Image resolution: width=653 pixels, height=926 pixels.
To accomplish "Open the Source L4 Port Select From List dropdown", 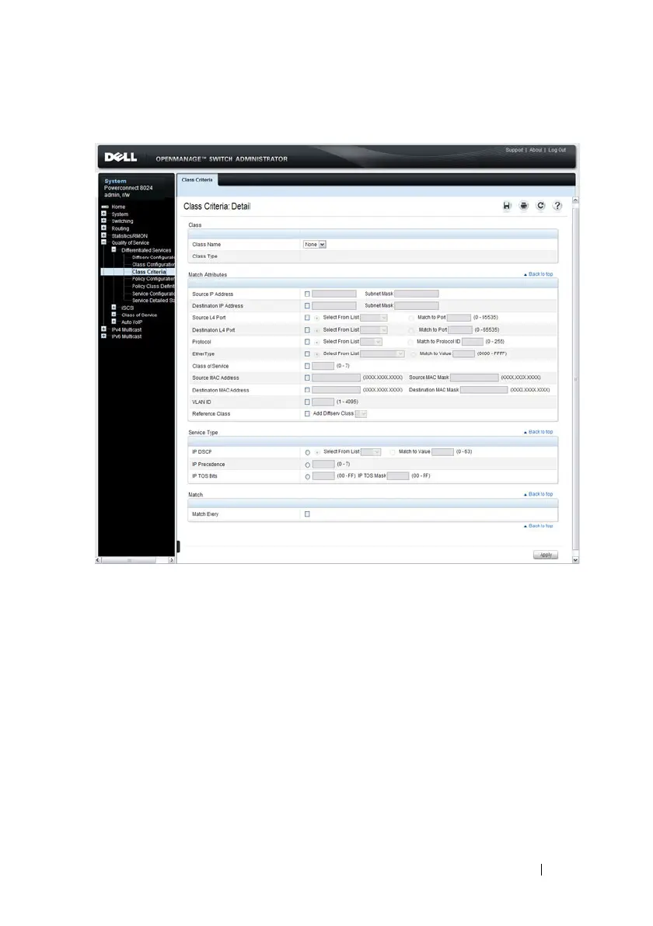I will (x=373, y=318).
